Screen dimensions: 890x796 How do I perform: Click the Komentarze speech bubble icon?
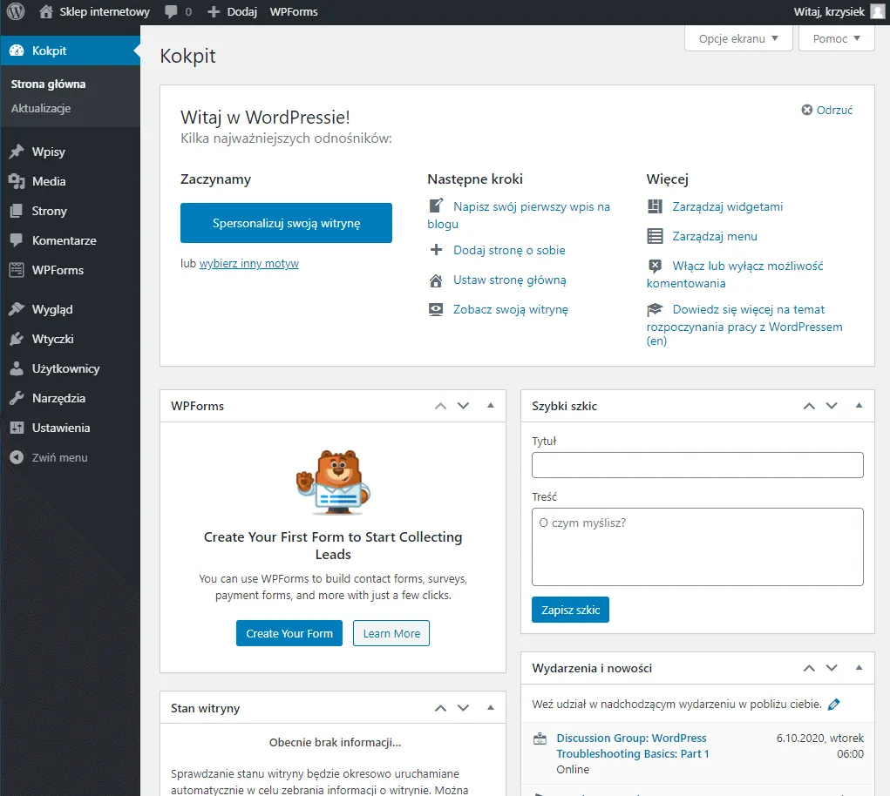coord(17,240)
